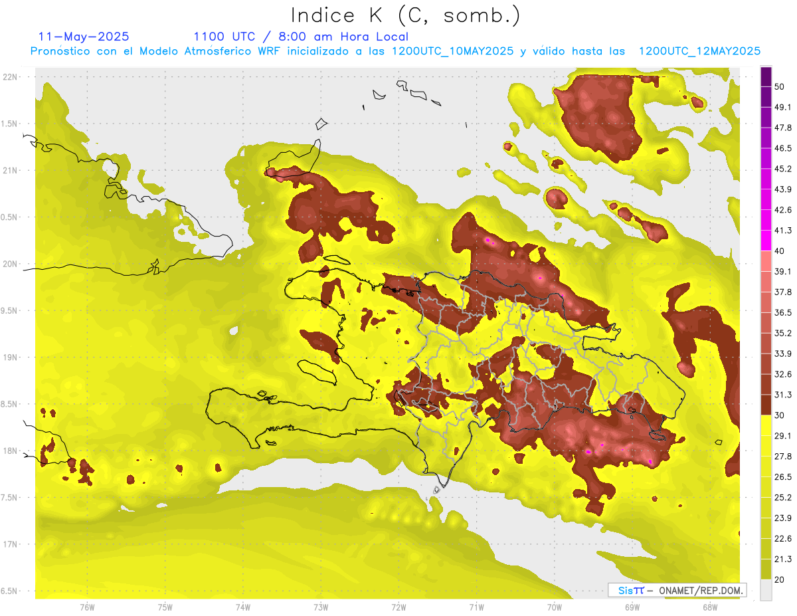Pick the dark brown swatch between 30 and 31.3
The image size is (797, 616).
(766, 405)
